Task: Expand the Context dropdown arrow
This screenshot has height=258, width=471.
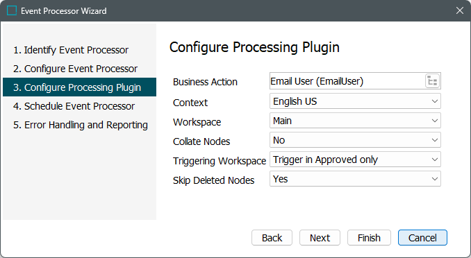Action: tap(434, 101)
